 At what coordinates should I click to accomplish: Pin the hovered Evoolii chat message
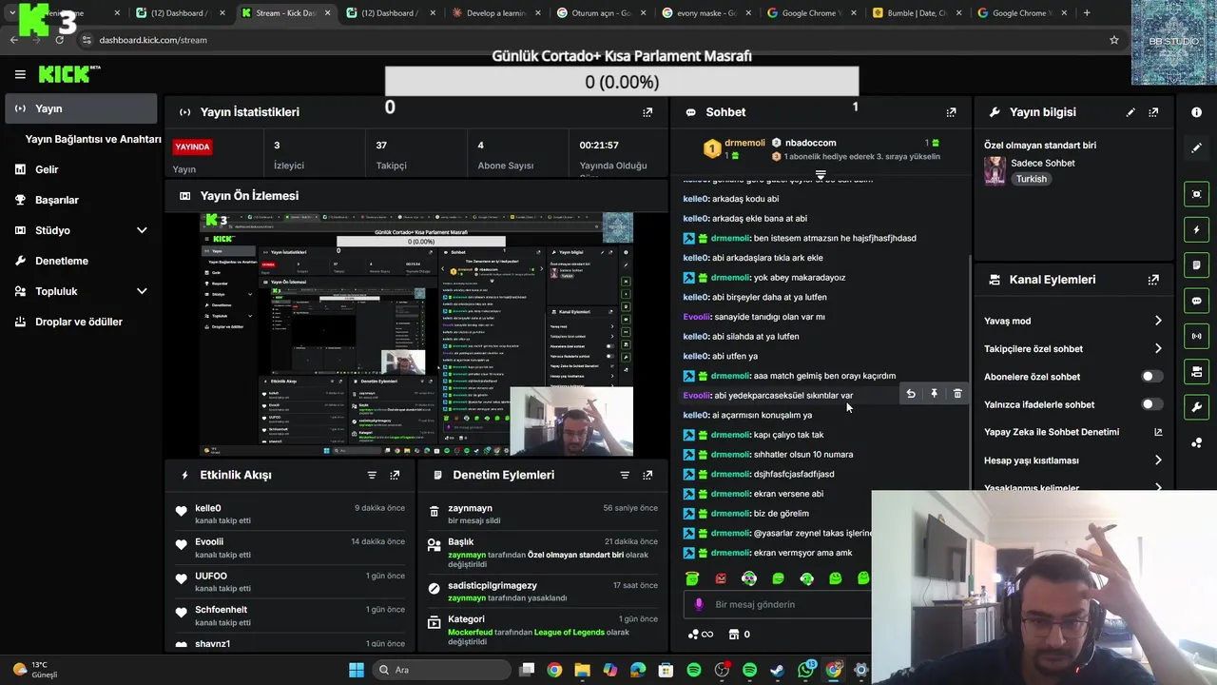pos(934,394)
